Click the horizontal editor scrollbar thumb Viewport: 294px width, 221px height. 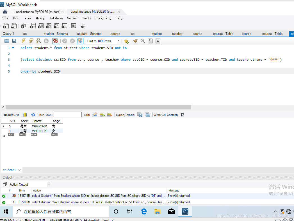click(99, 107)
